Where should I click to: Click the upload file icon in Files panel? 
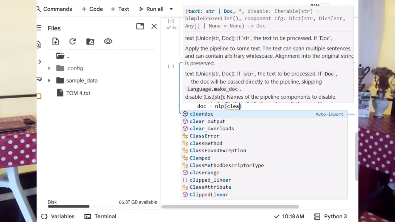point(56,42)
